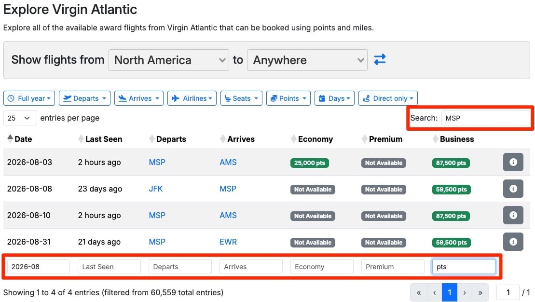Click the info icon on the 2026-08-31 row
The height and width of the screenshot is (302, 535).
(x=513, y=242)
